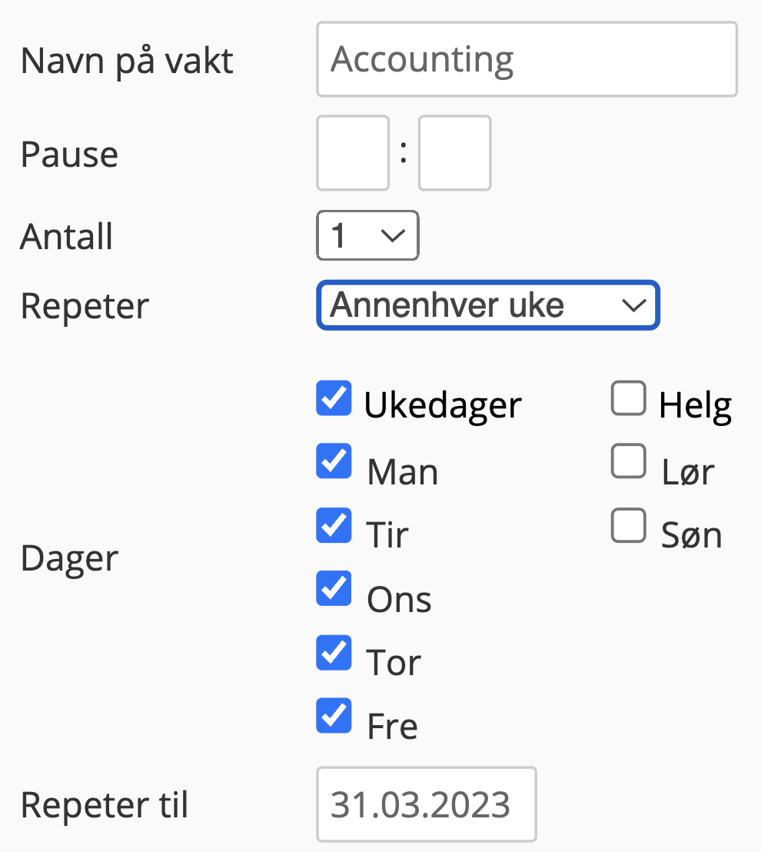
Task: Open the Repeter dropdown showing Annenhver uke
Action: (x=488, y=305)
